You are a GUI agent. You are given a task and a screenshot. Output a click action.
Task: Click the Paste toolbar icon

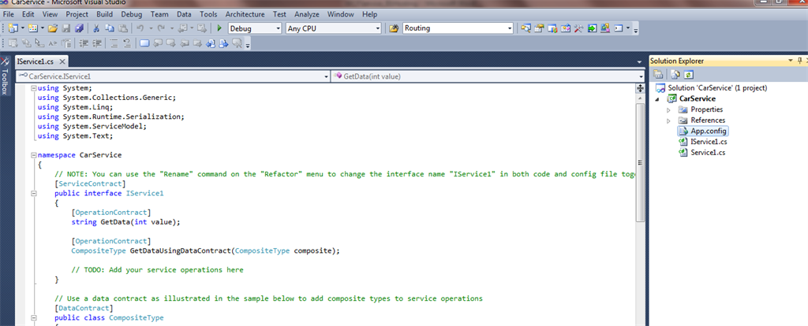(x=122, y=28)
